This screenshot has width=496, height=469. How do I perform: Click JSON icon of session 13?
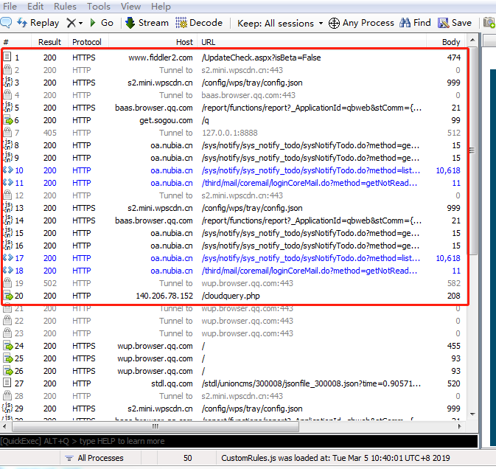pos(7,207)
